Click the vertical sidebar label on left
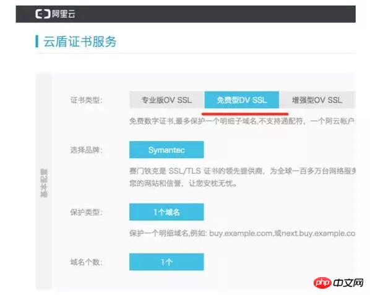This screenshot has height=295, width=370. click(x=44, y=183)
